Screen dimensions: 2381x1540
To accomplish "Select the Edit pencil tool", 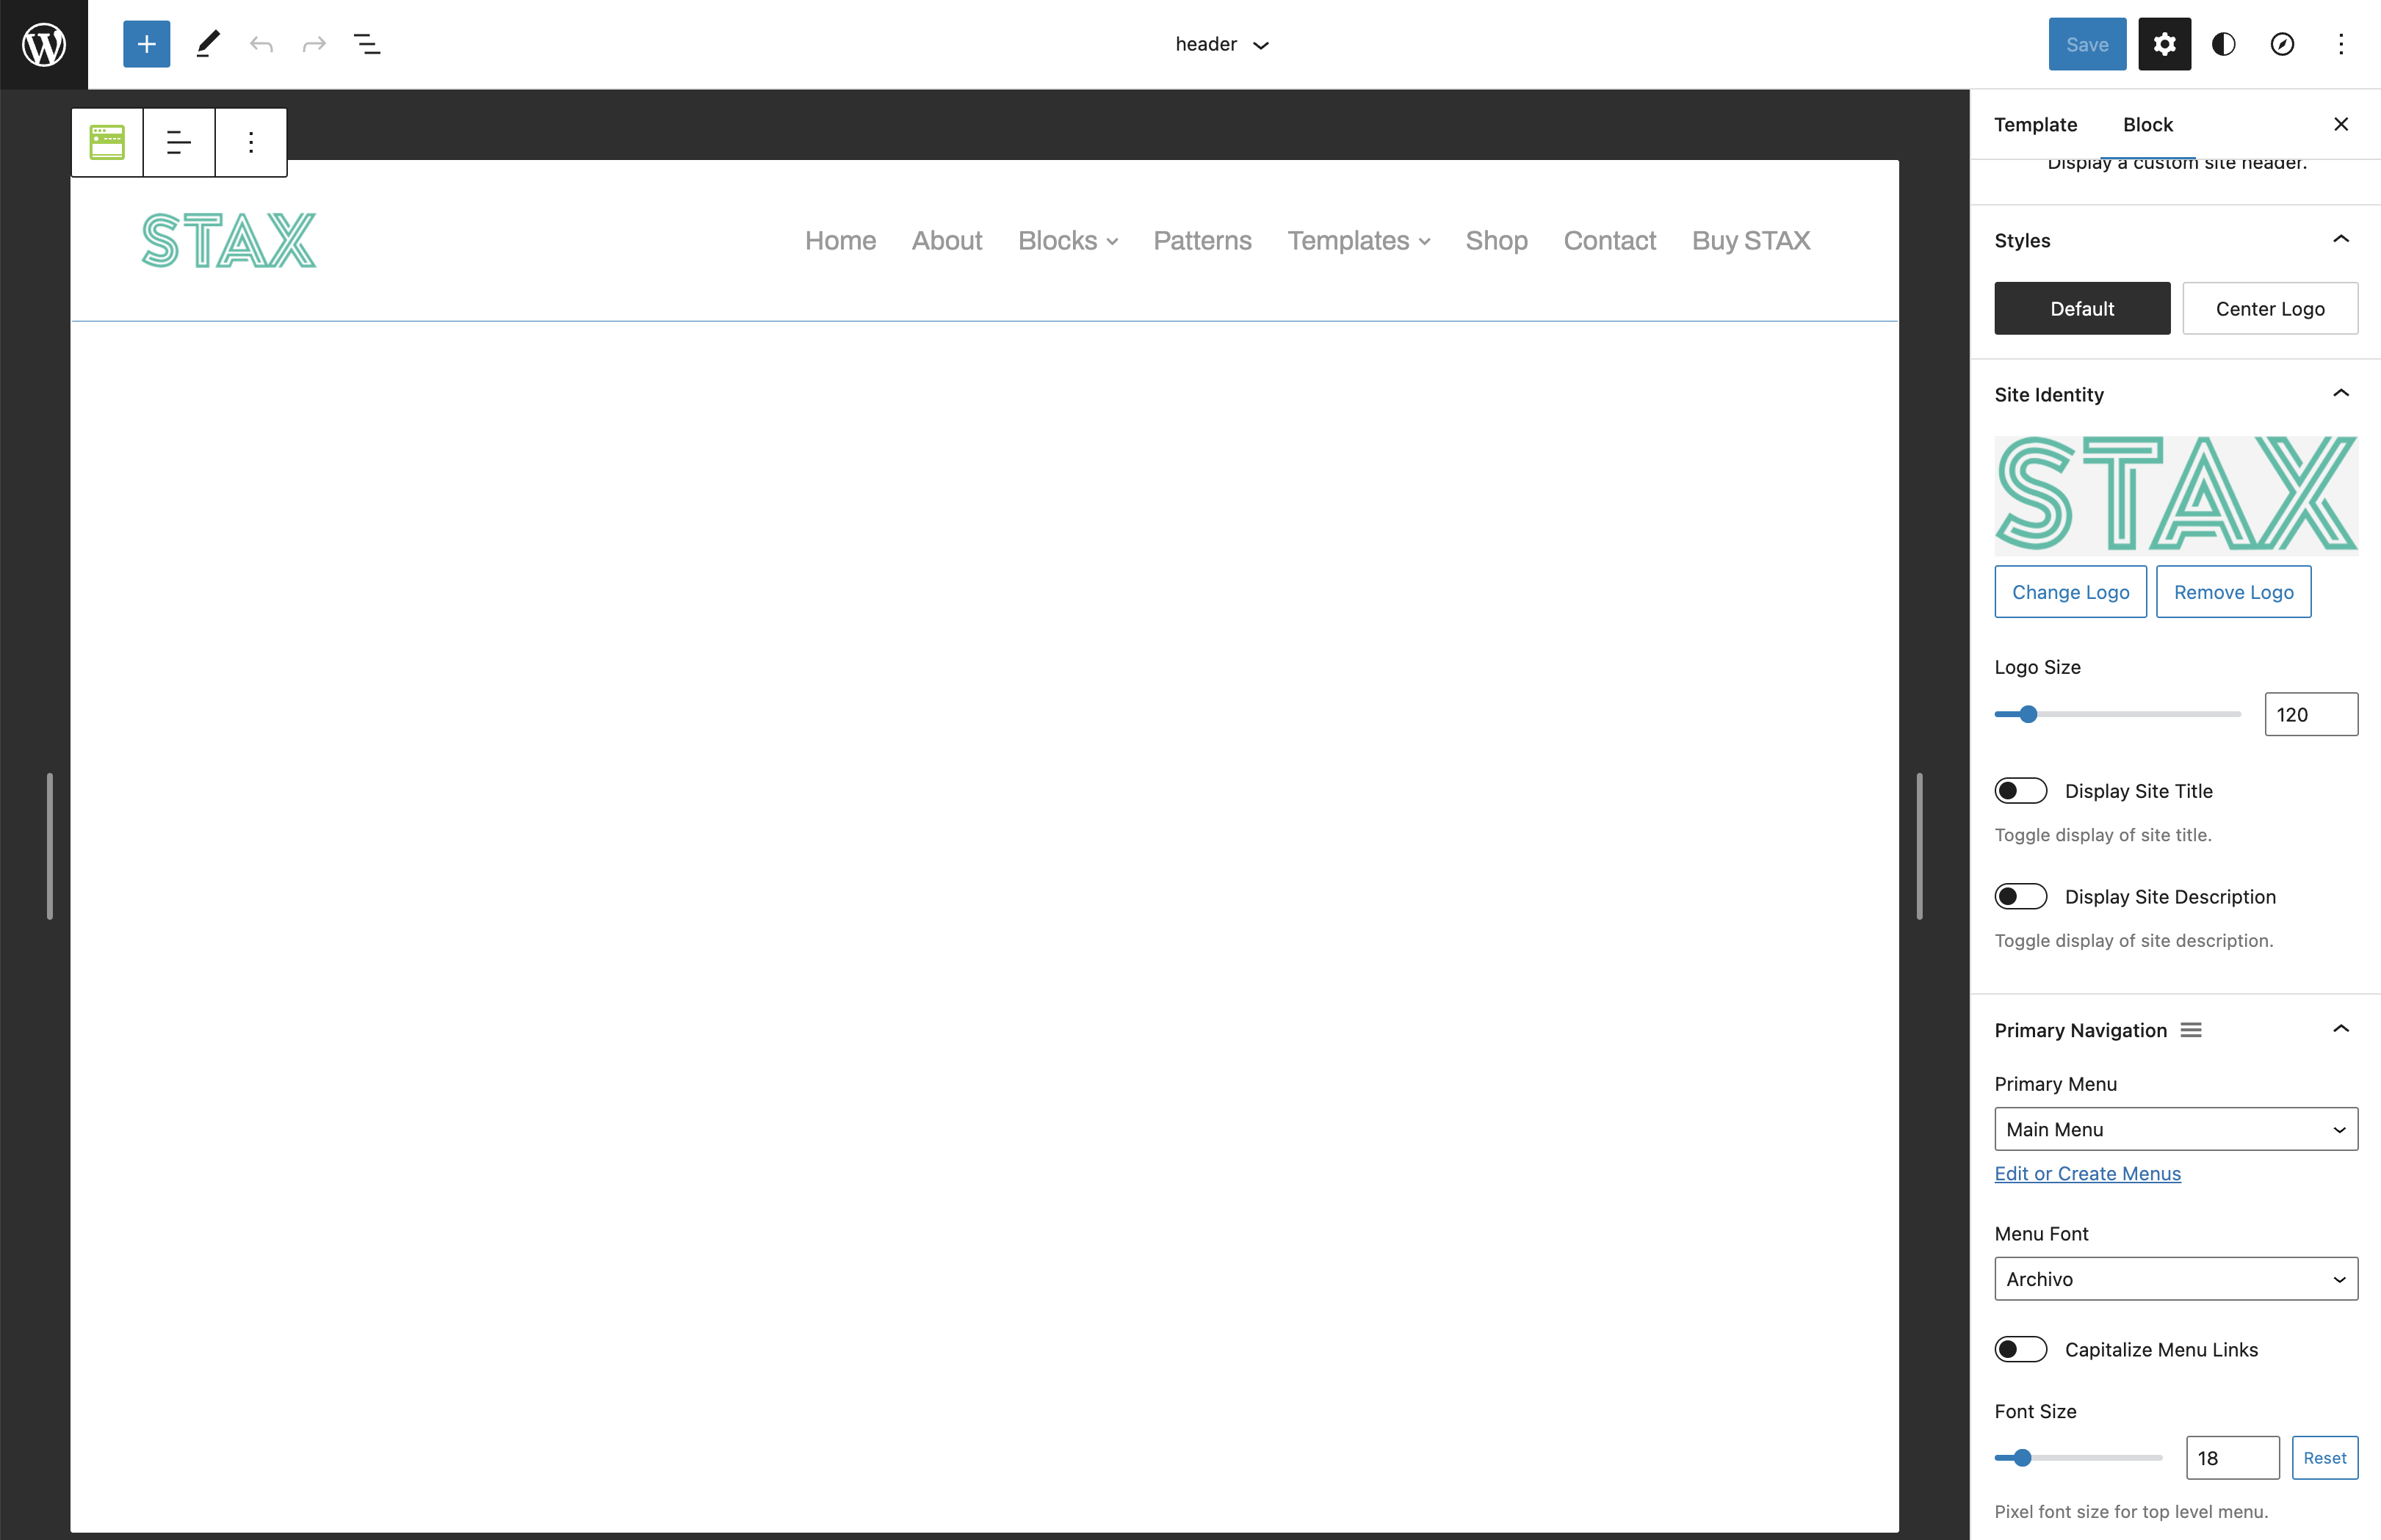I will 208,44.
